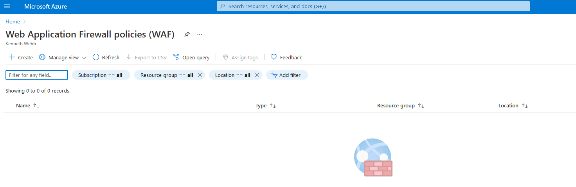576x187 pixels.
Task: Click the Kenneth Webb directory label
Action: pyautogui.click(x=21, y=44)
